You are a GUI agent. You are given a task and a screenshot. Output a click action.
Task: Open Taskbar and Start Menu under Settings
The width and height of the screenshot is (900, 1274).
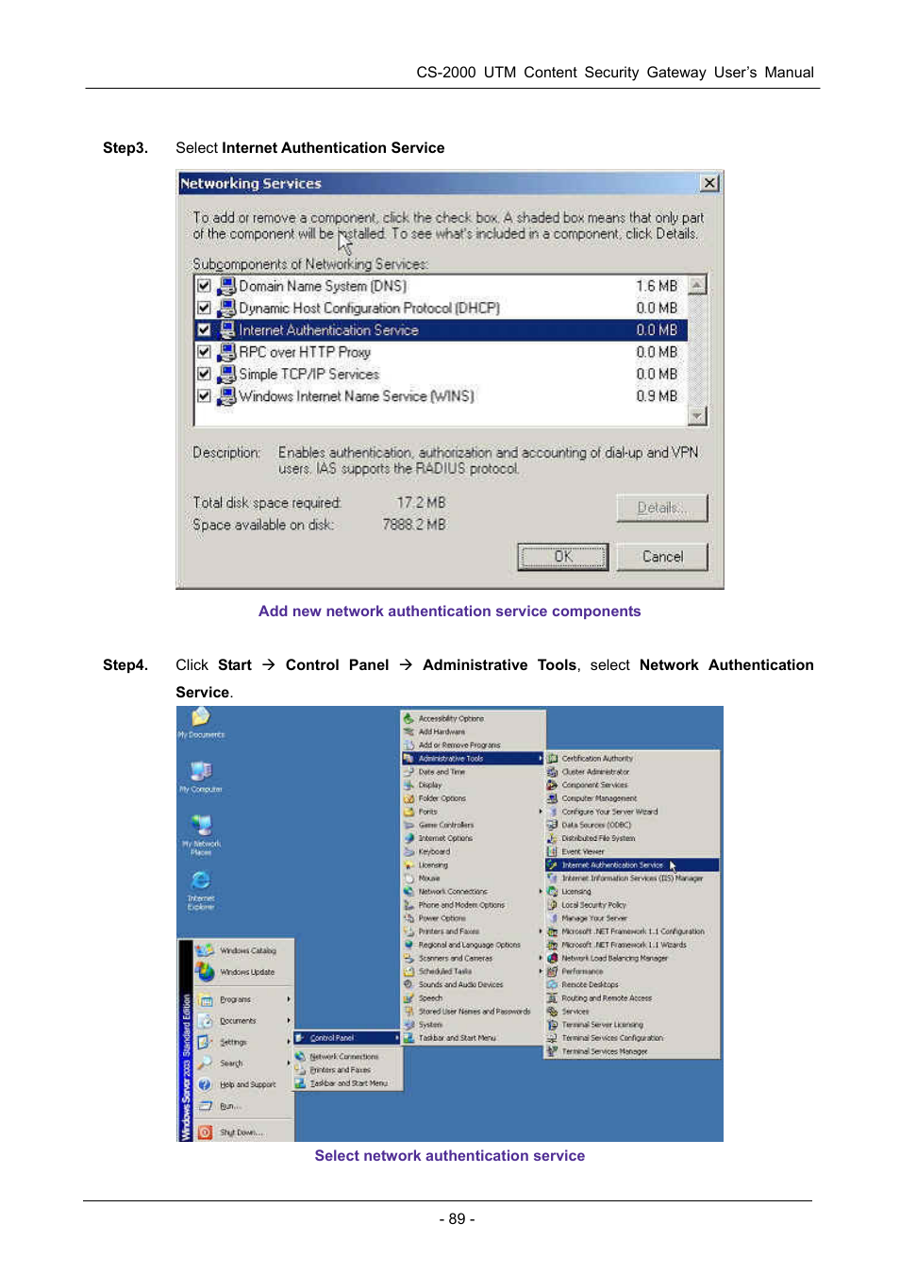[x=348, y=1083]
